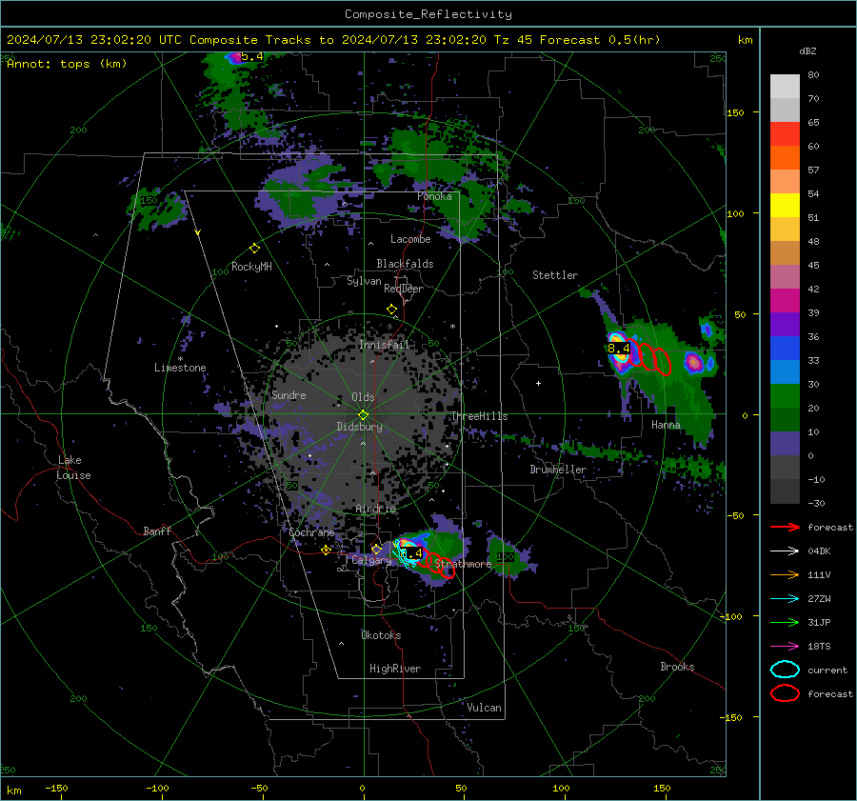The height and width of the screenshot is (801, 857).
Task: Click the yellow diamond marker below RedDeer
Action: [x=391, y=310]
